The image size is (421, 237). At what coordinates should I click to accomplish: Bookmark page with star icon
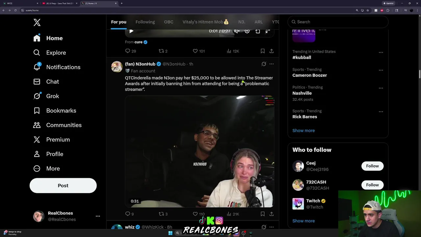[x=368, y=10]
